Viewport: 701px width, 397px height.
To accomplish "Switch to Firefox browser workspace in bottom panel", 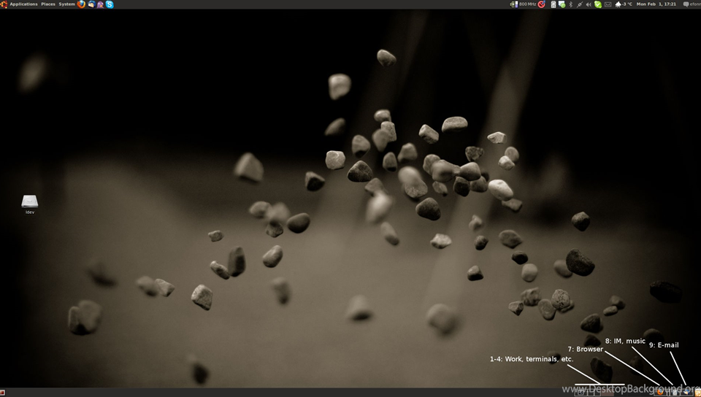I will pyautogui.click(x=660, y=392).
